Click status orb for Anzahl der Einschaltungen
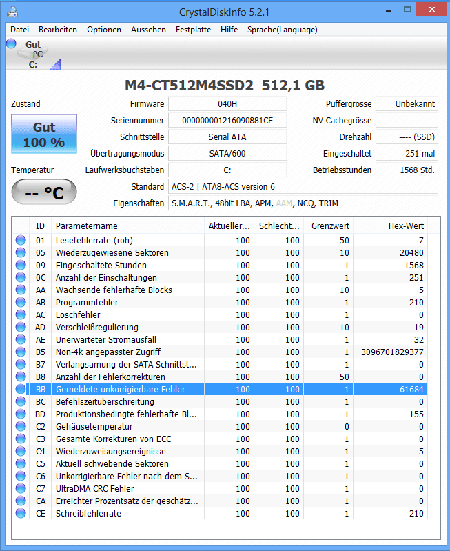Screen dimensions: 450x551 point(21,277)
